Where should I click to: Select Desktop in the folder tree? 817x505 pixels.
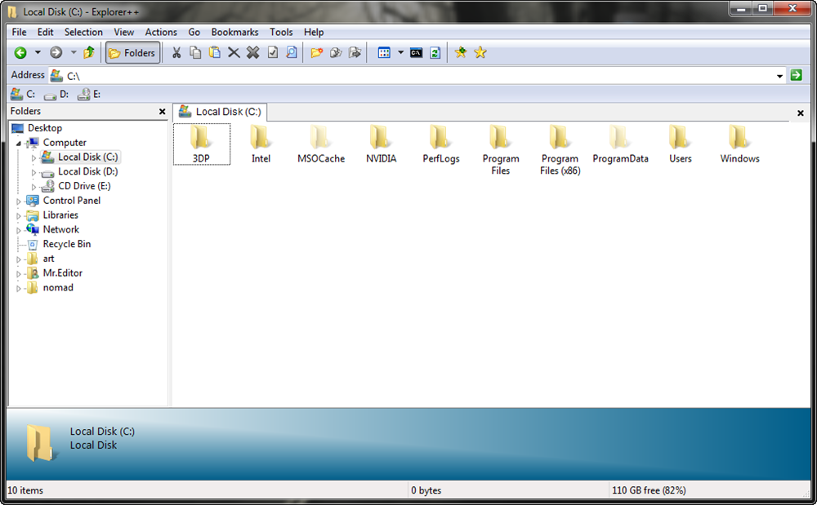45,128
